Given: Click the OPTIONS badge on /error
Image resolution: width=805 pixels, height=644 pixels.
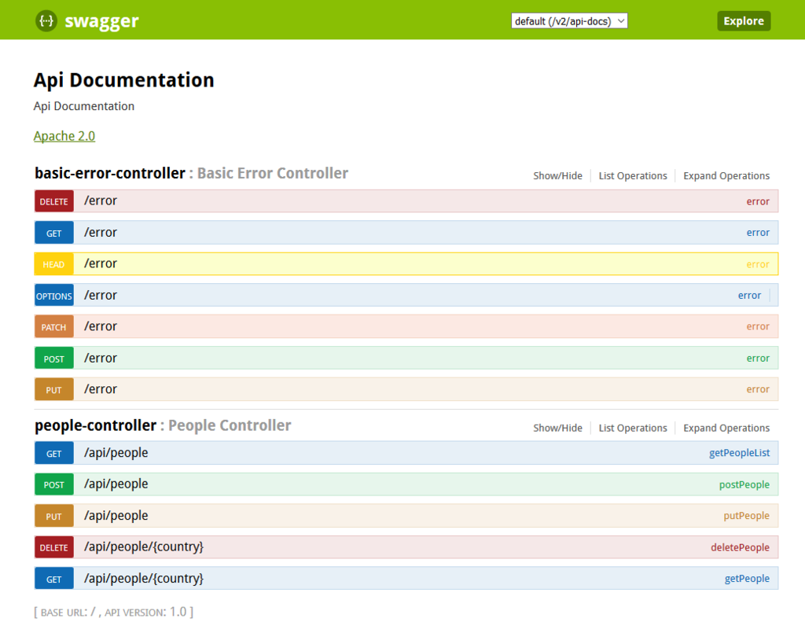Looking at the screenshot, I should [x=54, y=296].
